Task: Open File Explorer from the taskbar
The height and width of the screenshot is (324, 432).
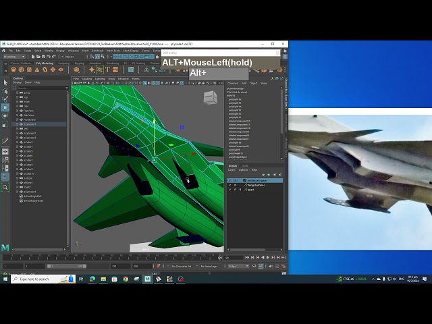Action: [x=103, y=279]
